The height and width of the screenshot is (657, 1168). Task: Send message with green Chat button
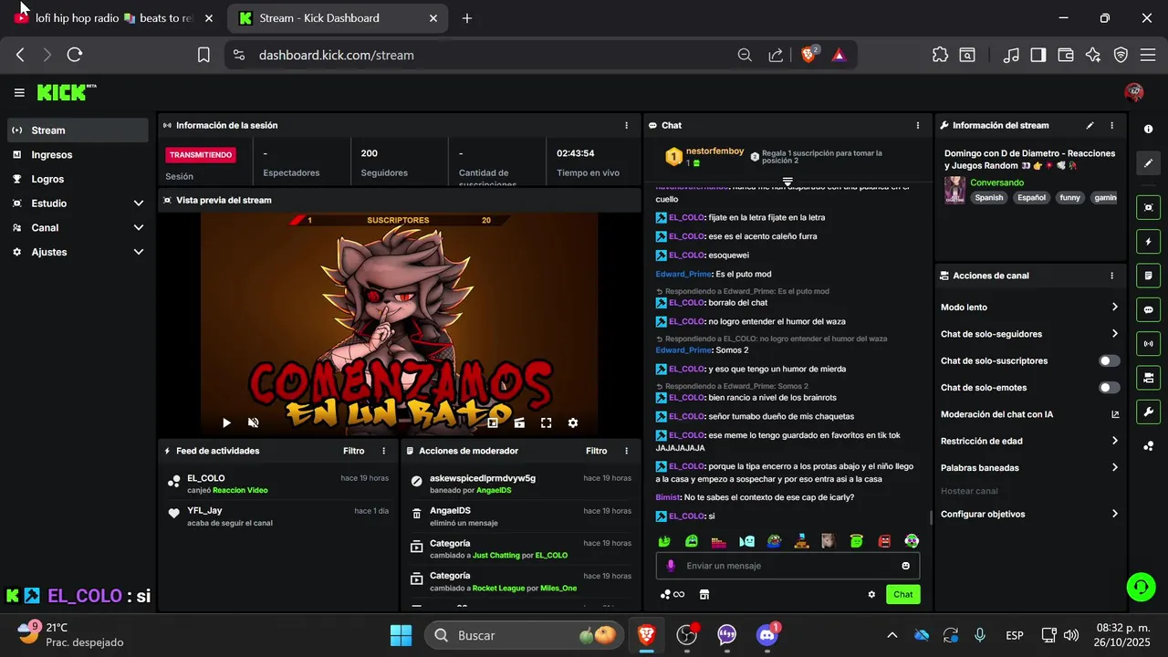click(902, 594)
